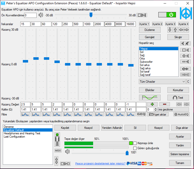Screen dimensions: 194x169
Task: Click Dışa aktar button
Action: coord(182,128)
